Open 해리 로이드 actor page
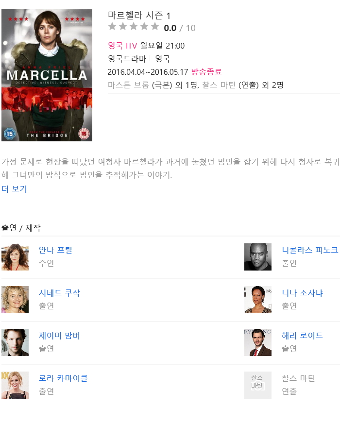The height and width of the screenshot is (424, 340). [302, 335]
